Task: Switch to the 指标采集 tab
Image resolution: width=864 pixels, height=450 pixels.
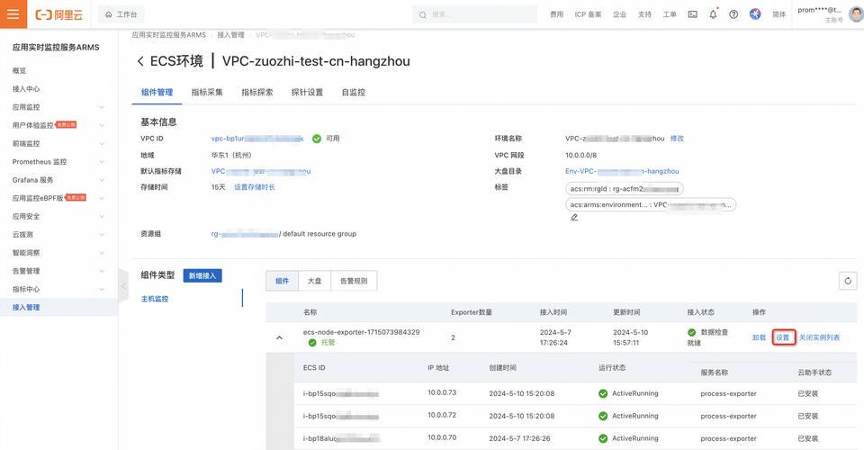Action: click(x=207, y=92)
